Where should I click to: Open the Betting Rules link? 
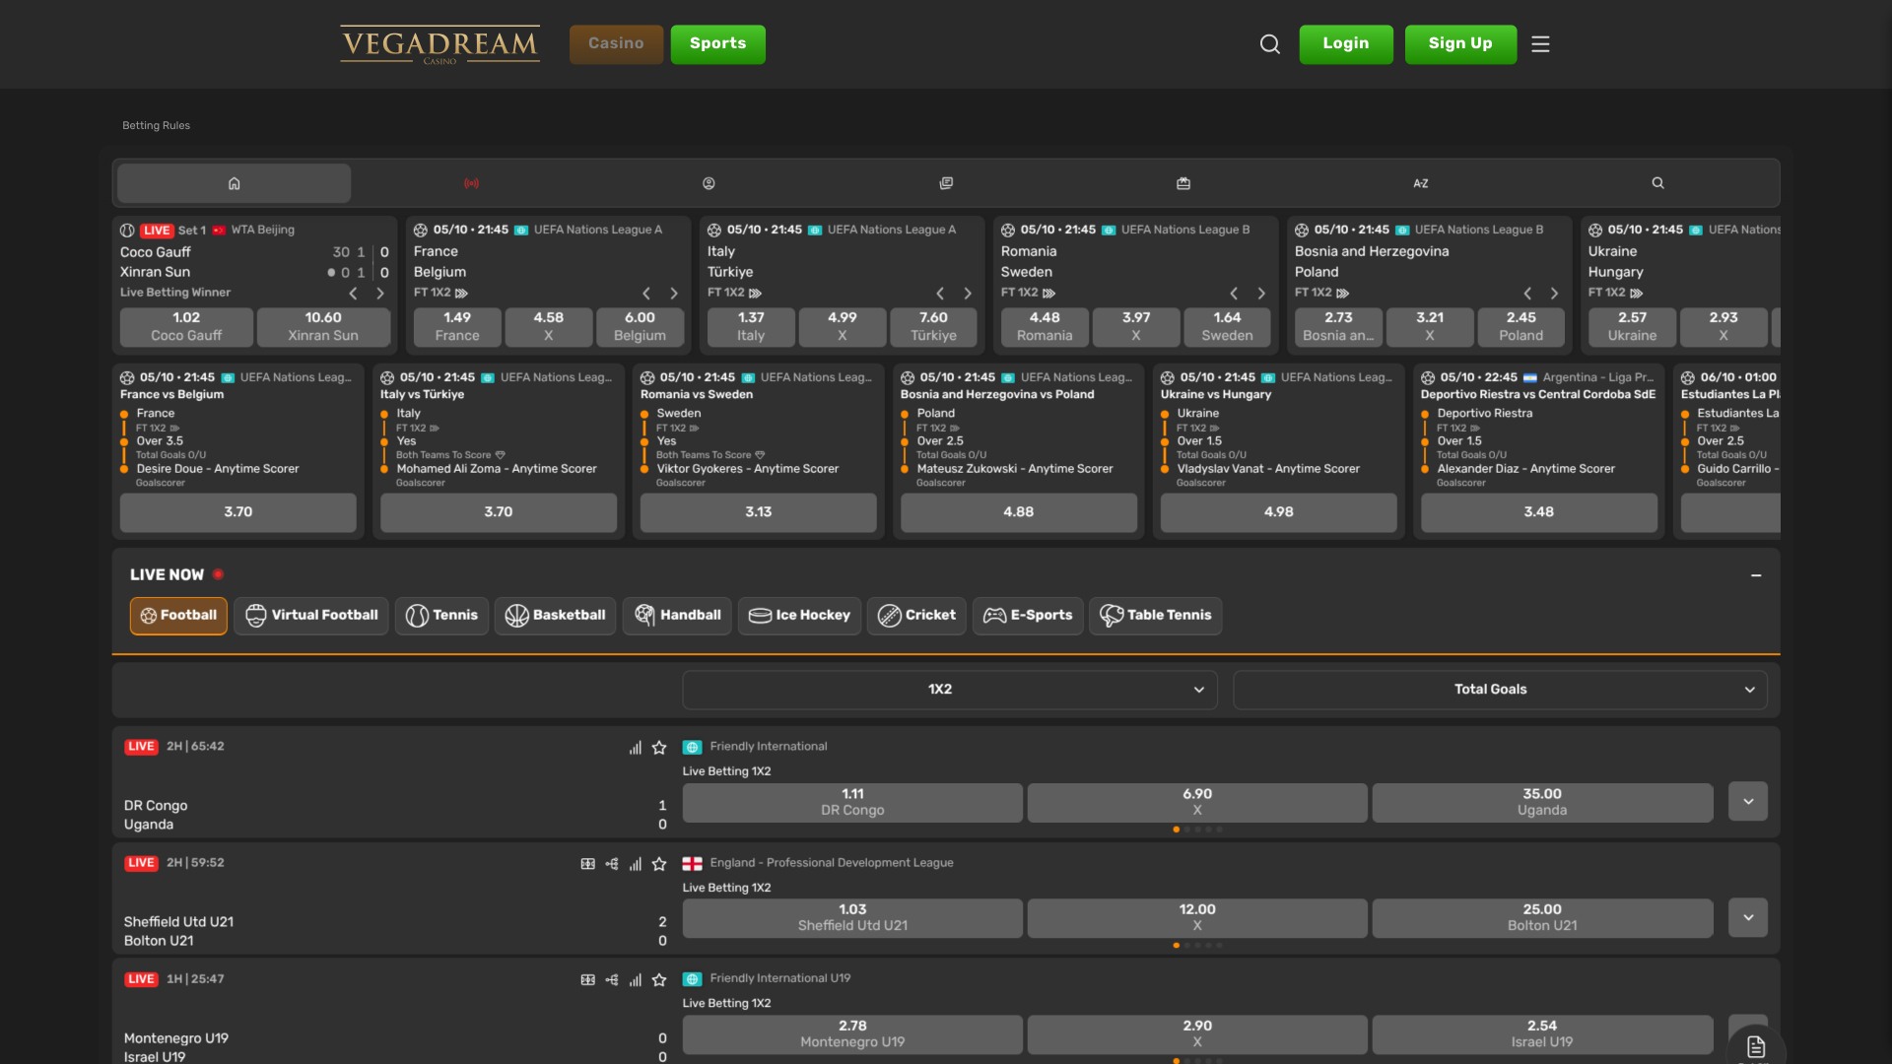click(x=156, y=126)
